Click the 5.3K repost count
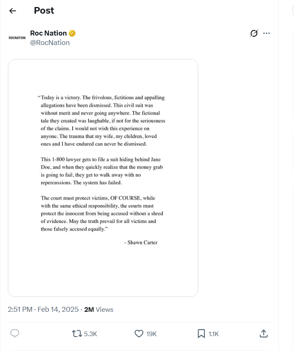 (x=90, y=334)
